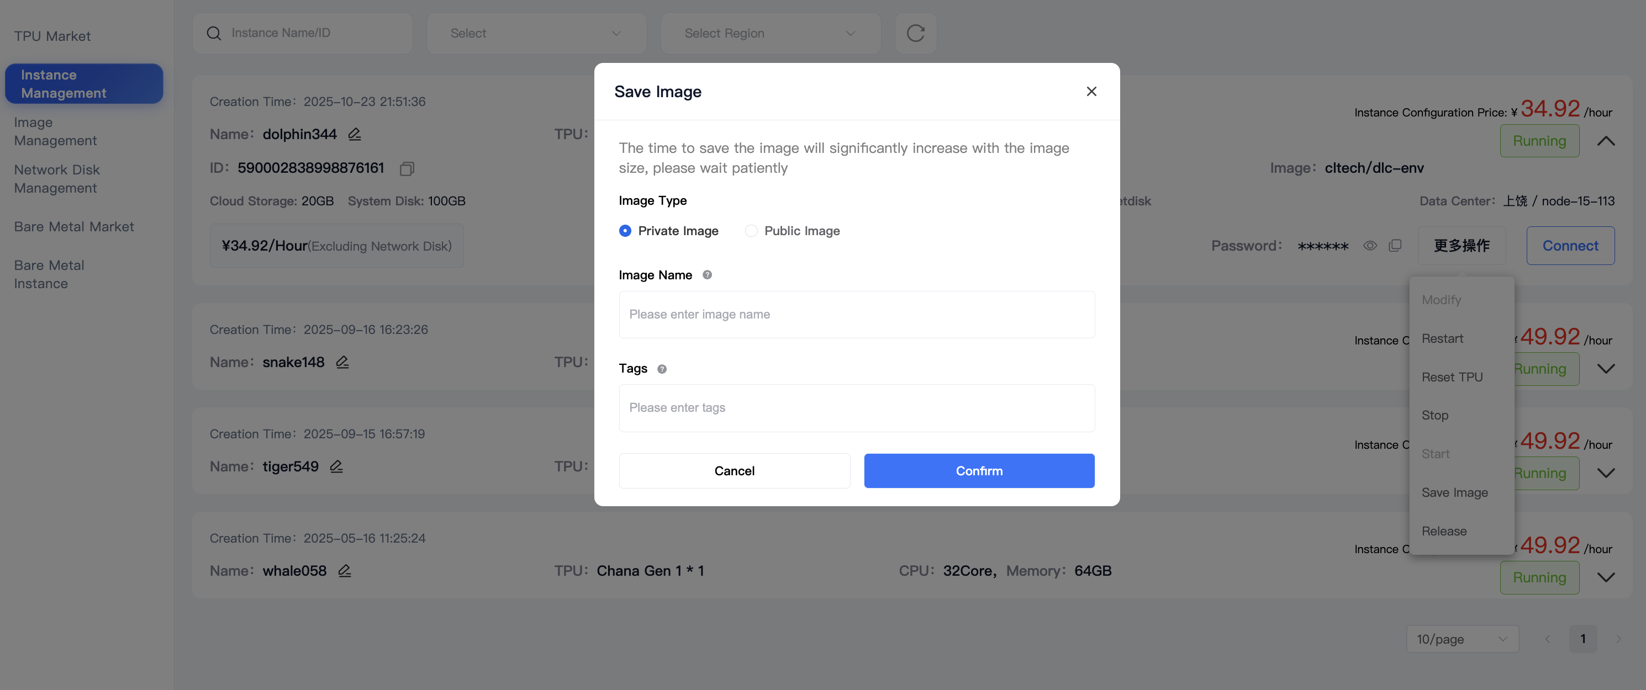Collapse the dolphin344 instance card chevron
Image resolution: width=1646 pixels, height=690 pixels.
point(1606,141)
